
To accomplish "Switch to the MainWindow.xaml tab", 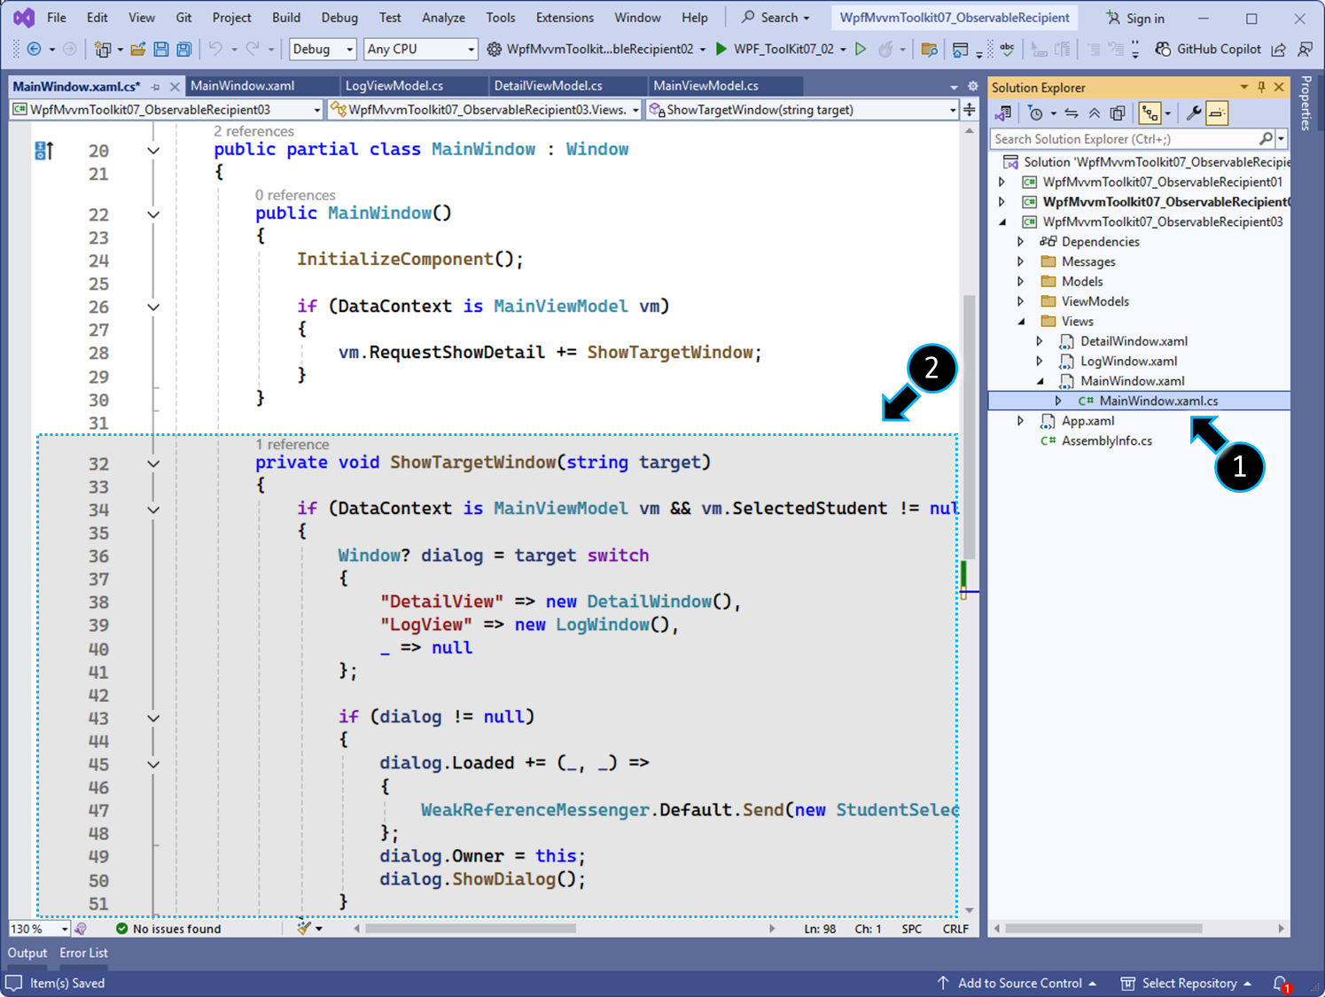I will click(x=242, y=86).
